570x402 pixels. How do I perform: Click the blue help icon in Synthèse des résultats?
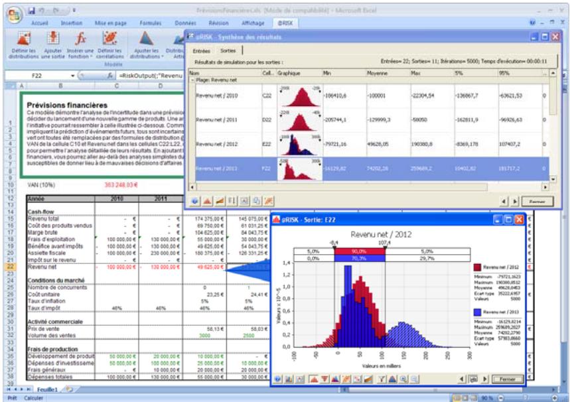(x=195, y=200)
